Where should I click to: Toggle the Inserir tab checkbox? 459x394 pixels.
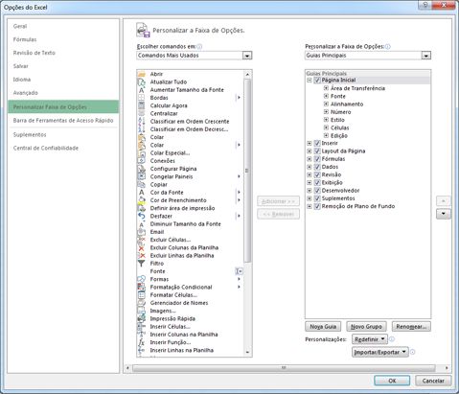317,143
